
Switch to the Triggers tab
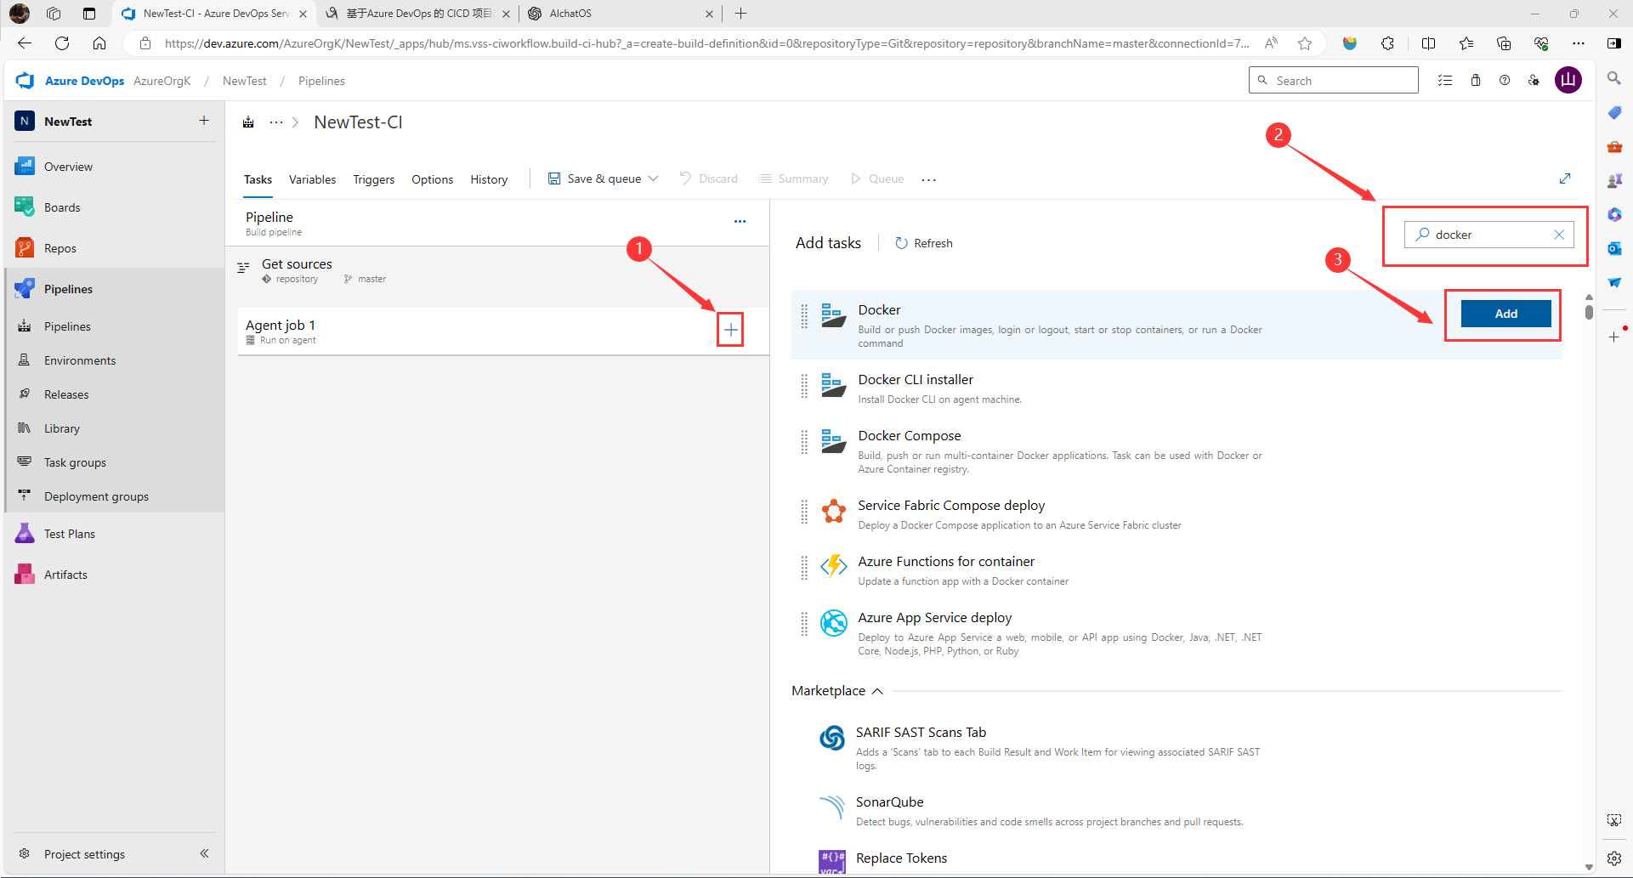click(x=374, y=179)
